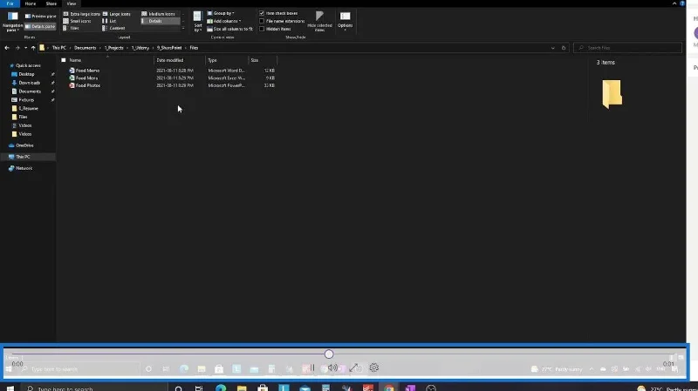The image size is (698, 391).
Task: Sort by Date modified column header
Action: 180,60
